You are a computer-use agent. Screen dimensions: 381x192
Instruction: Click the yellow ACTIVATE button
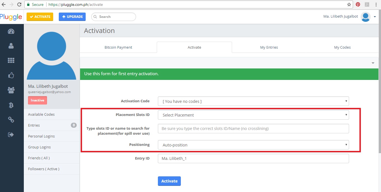pyautogui.click(x=40, y=17)
